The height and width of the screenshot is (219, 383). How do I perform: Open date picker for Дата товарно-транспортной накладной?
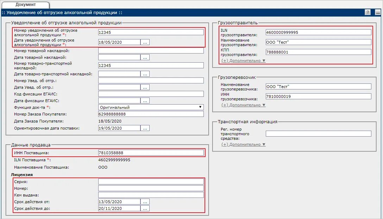pos(145,74)
